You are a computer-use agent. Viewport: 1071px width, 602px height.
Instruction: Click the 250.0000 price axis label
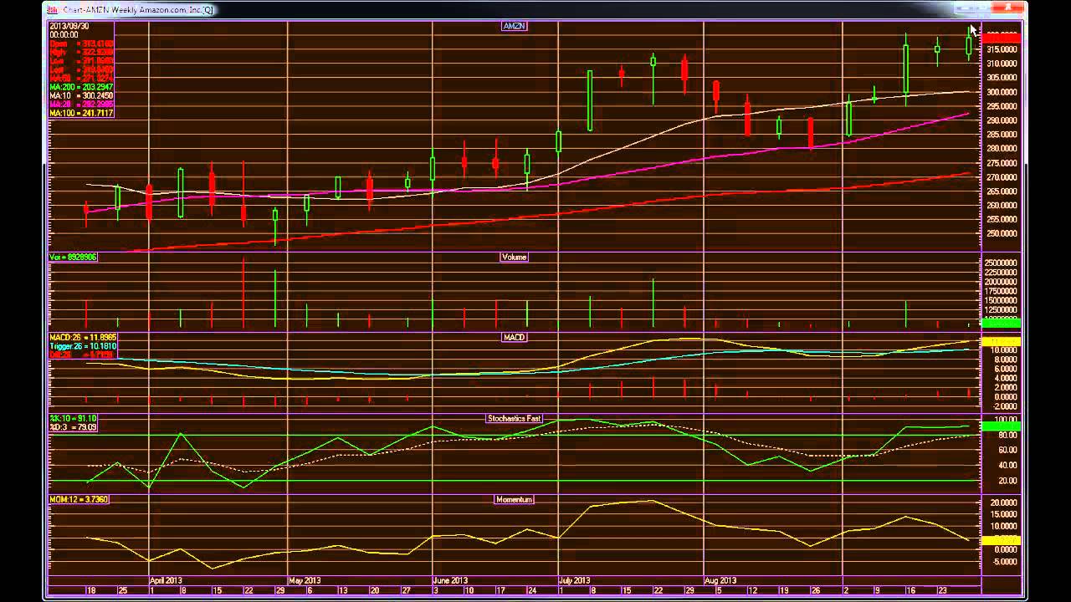click(1002, 233)
